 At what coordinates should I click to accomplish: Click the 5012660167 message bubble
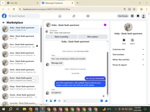(x=56, y=93)
